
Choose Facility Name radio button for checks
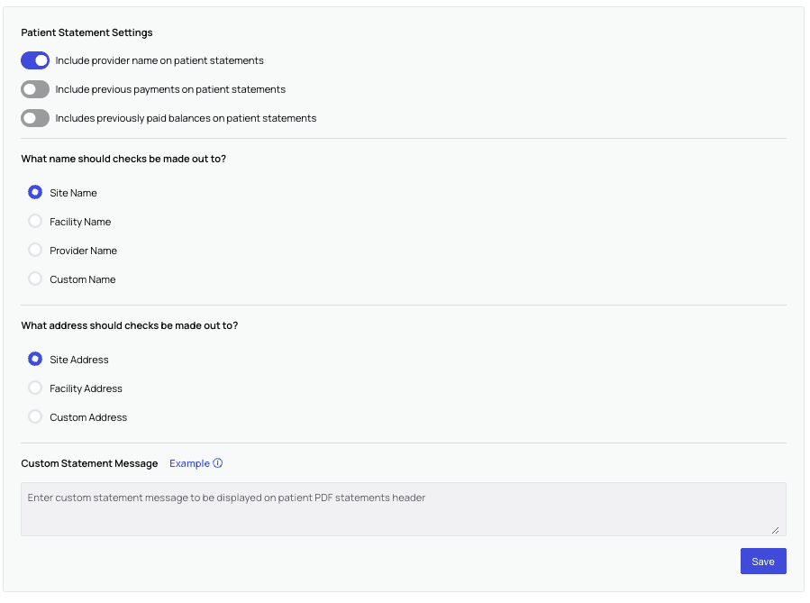[35, 221]
